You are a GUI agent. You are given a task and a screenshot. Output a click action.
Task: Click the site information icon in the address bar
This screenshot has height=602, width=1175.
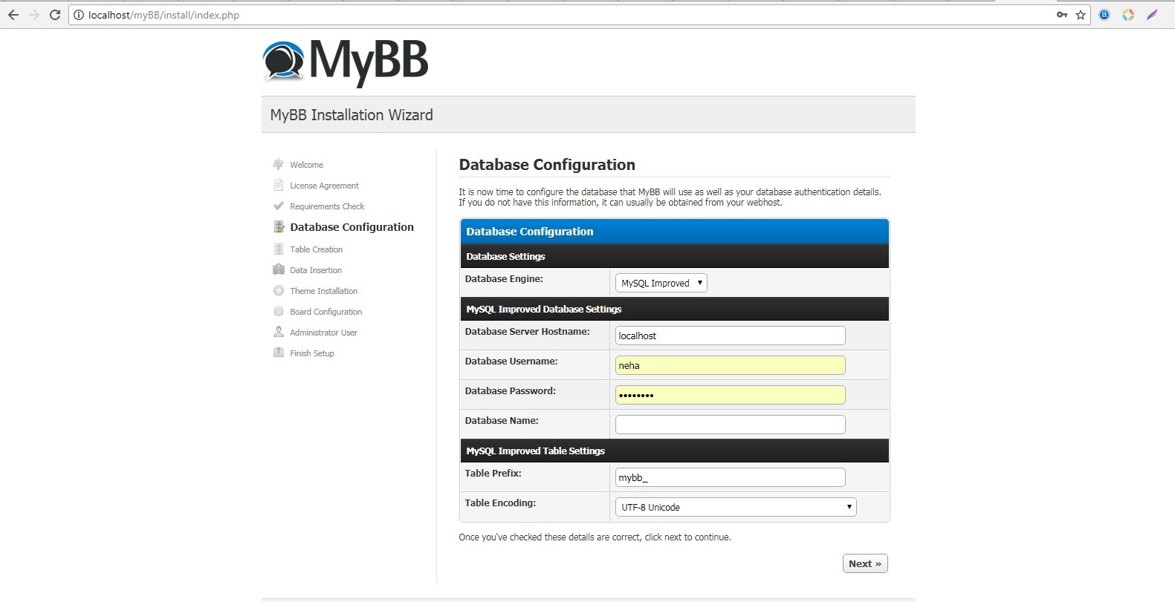point(79,15)
